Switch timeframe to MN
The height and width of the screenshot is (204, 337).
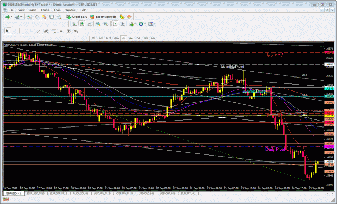coord(153,38)
